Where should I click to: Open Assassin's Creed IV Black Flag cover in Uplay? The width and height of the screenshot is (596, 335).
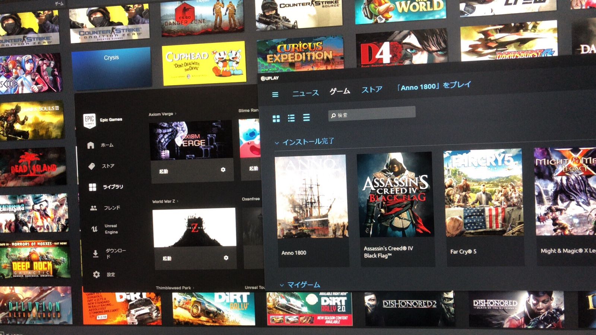click(395, 195)
